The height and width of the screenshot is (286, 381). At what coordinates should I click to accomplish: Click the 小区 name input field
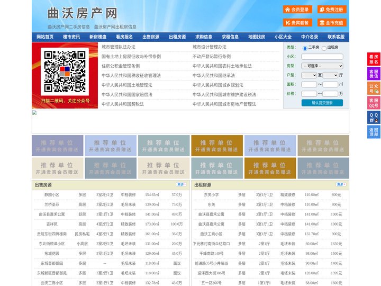[x=322, y=57]
